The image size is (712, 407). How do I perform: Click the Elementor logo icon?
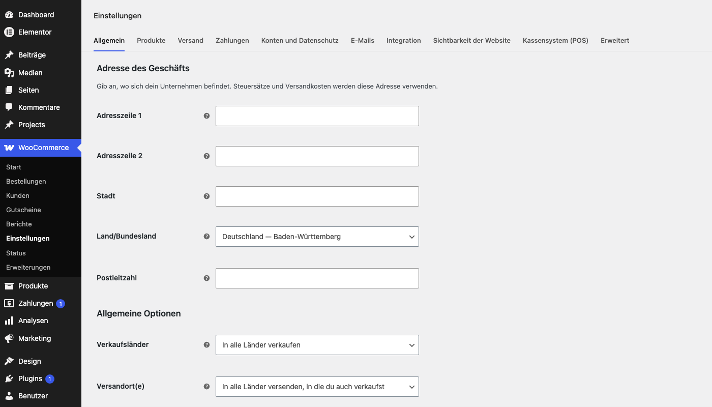(9, 32)
